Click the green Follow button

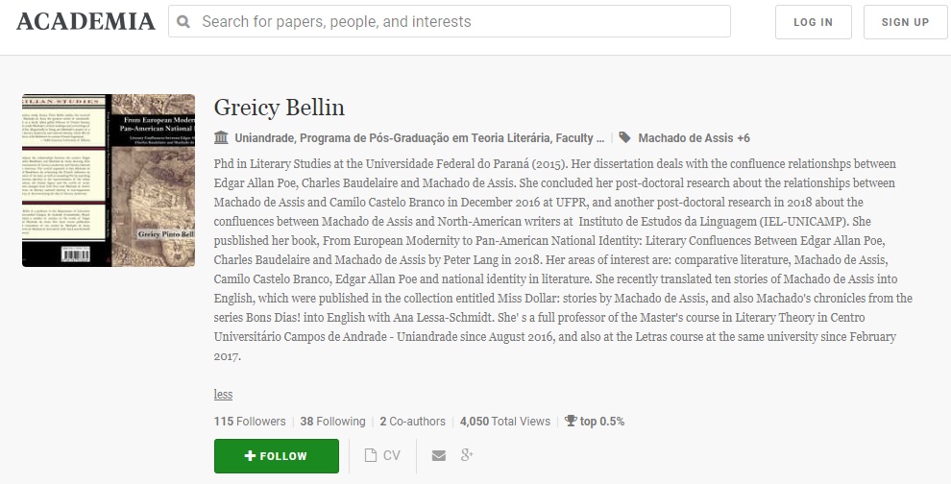(x=277, y=456)
